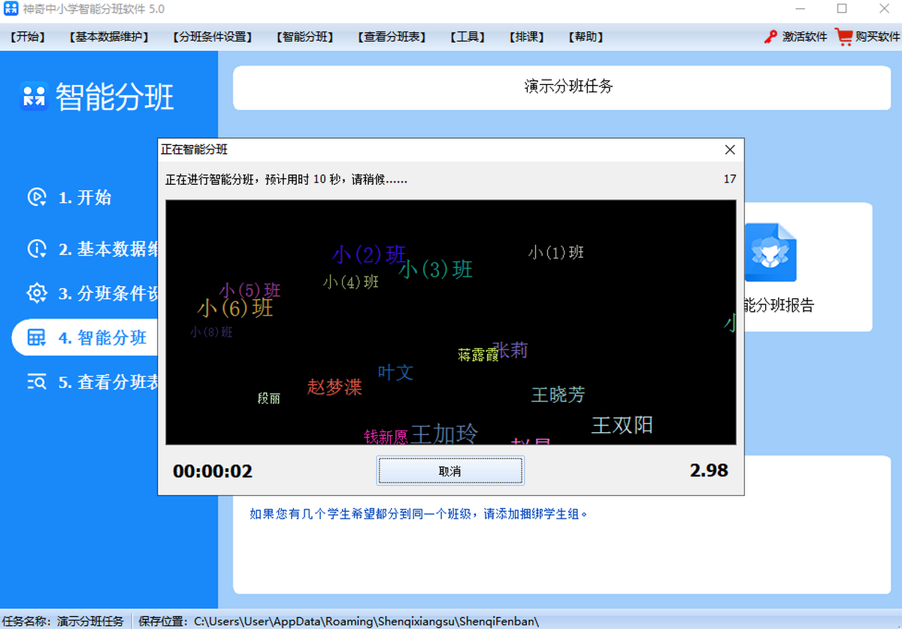Click the app icon in title bar
Viewport: 902px width, 629px height.
pos(11,9)
